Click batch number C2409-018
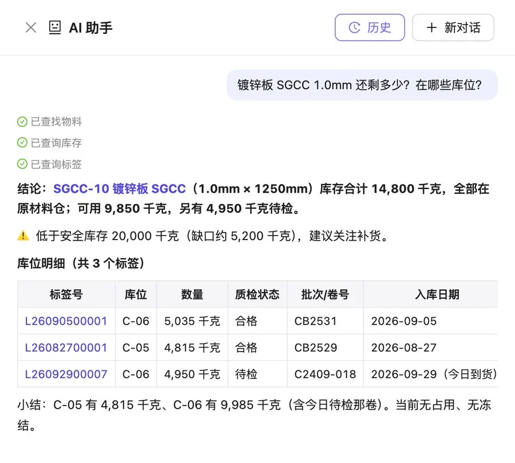 tap(325, 374)
